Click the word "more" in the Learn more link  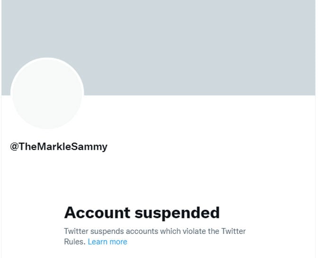click(x=118, y=241)
